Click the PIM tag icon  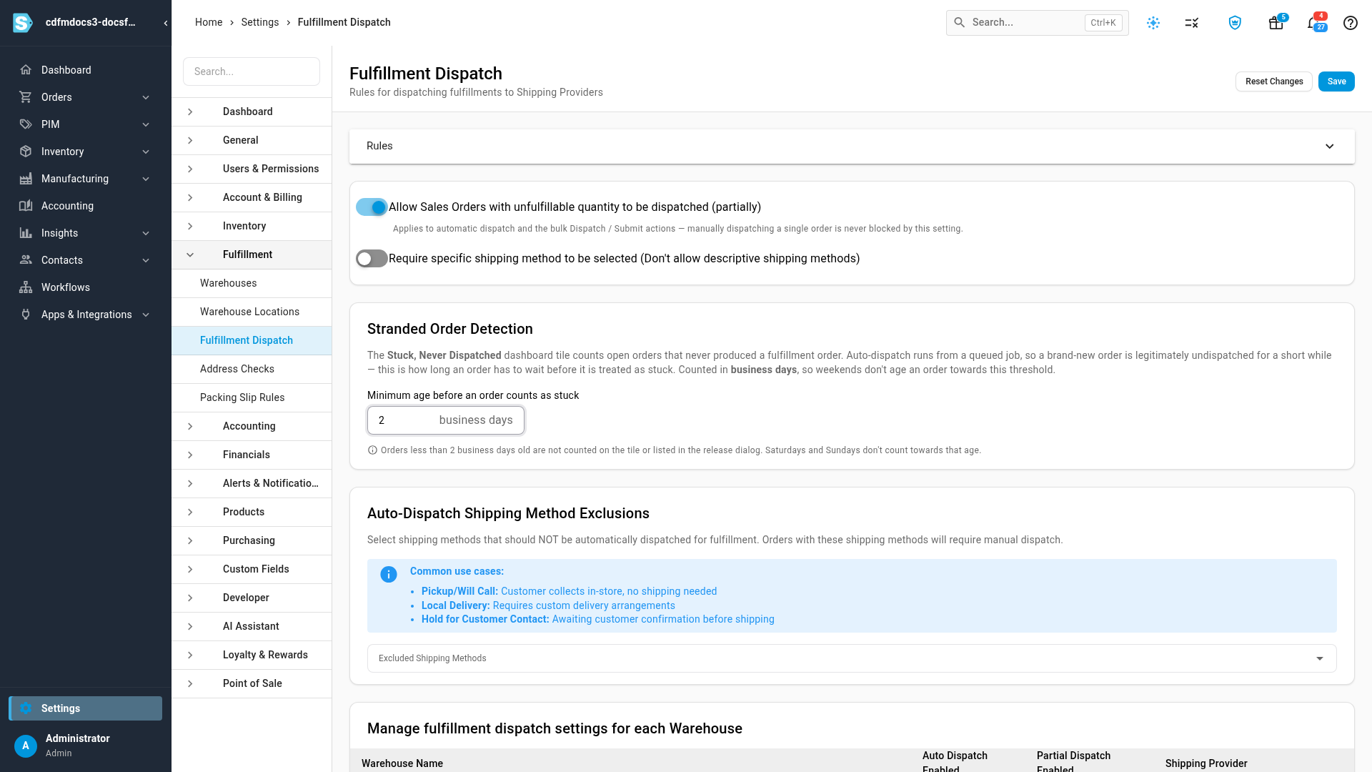pyautogui.click(x=26, y=124)
